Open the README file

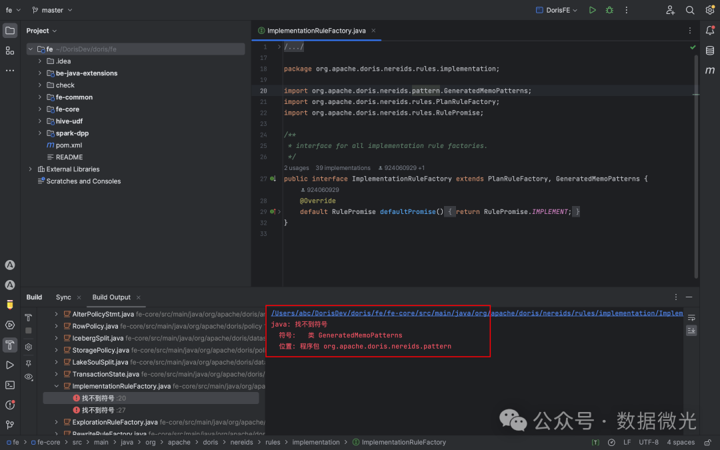tap(69, 157)
